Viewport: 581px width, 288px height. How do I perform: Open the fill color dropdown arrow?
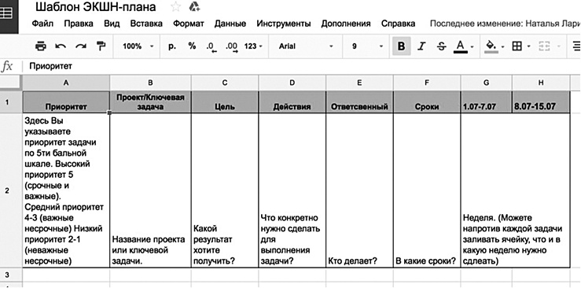tap(503, 46)
